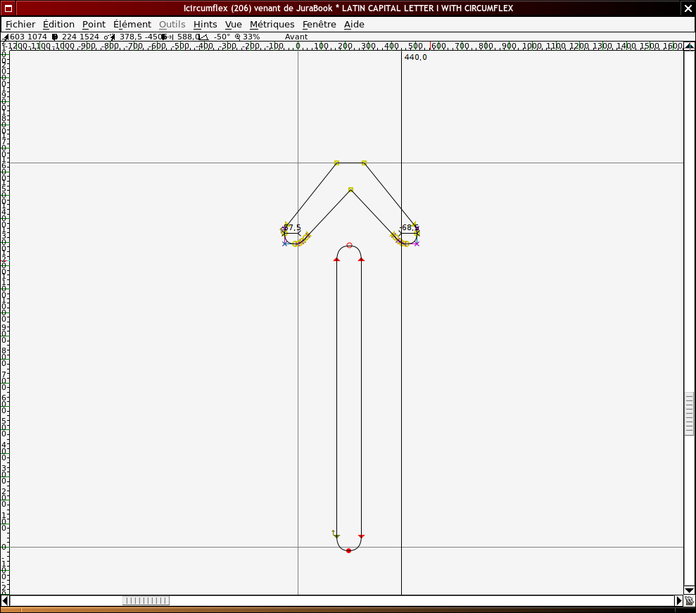The image size is (696, 613).
Task: Open the Hints menu
Action: click(205, 25)
